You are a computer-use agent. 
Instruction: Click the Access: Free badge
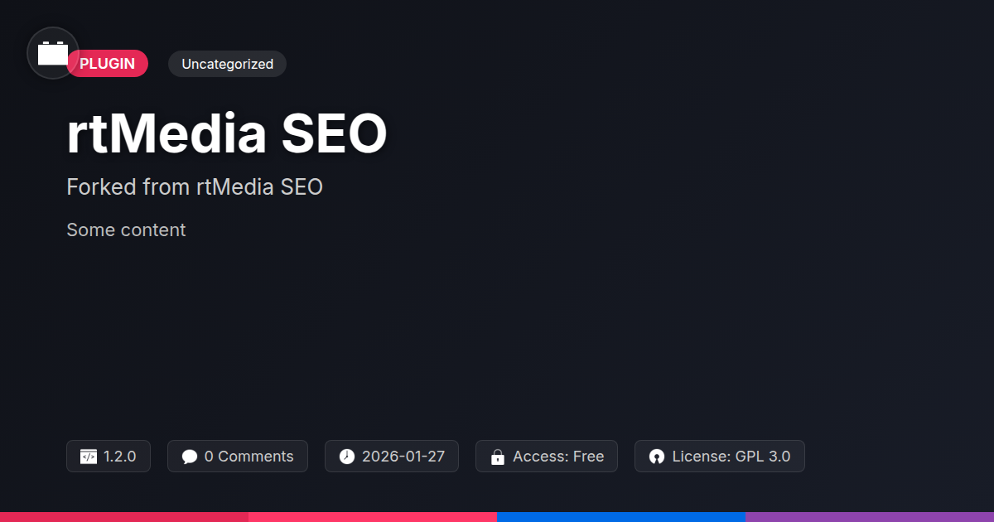[547, 457]
